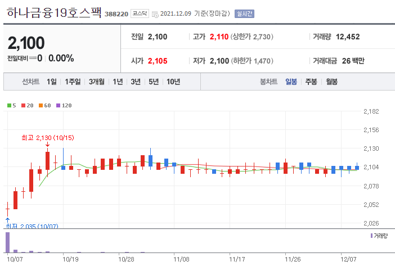Click the 코스닥 market badge

coord(140,13)
